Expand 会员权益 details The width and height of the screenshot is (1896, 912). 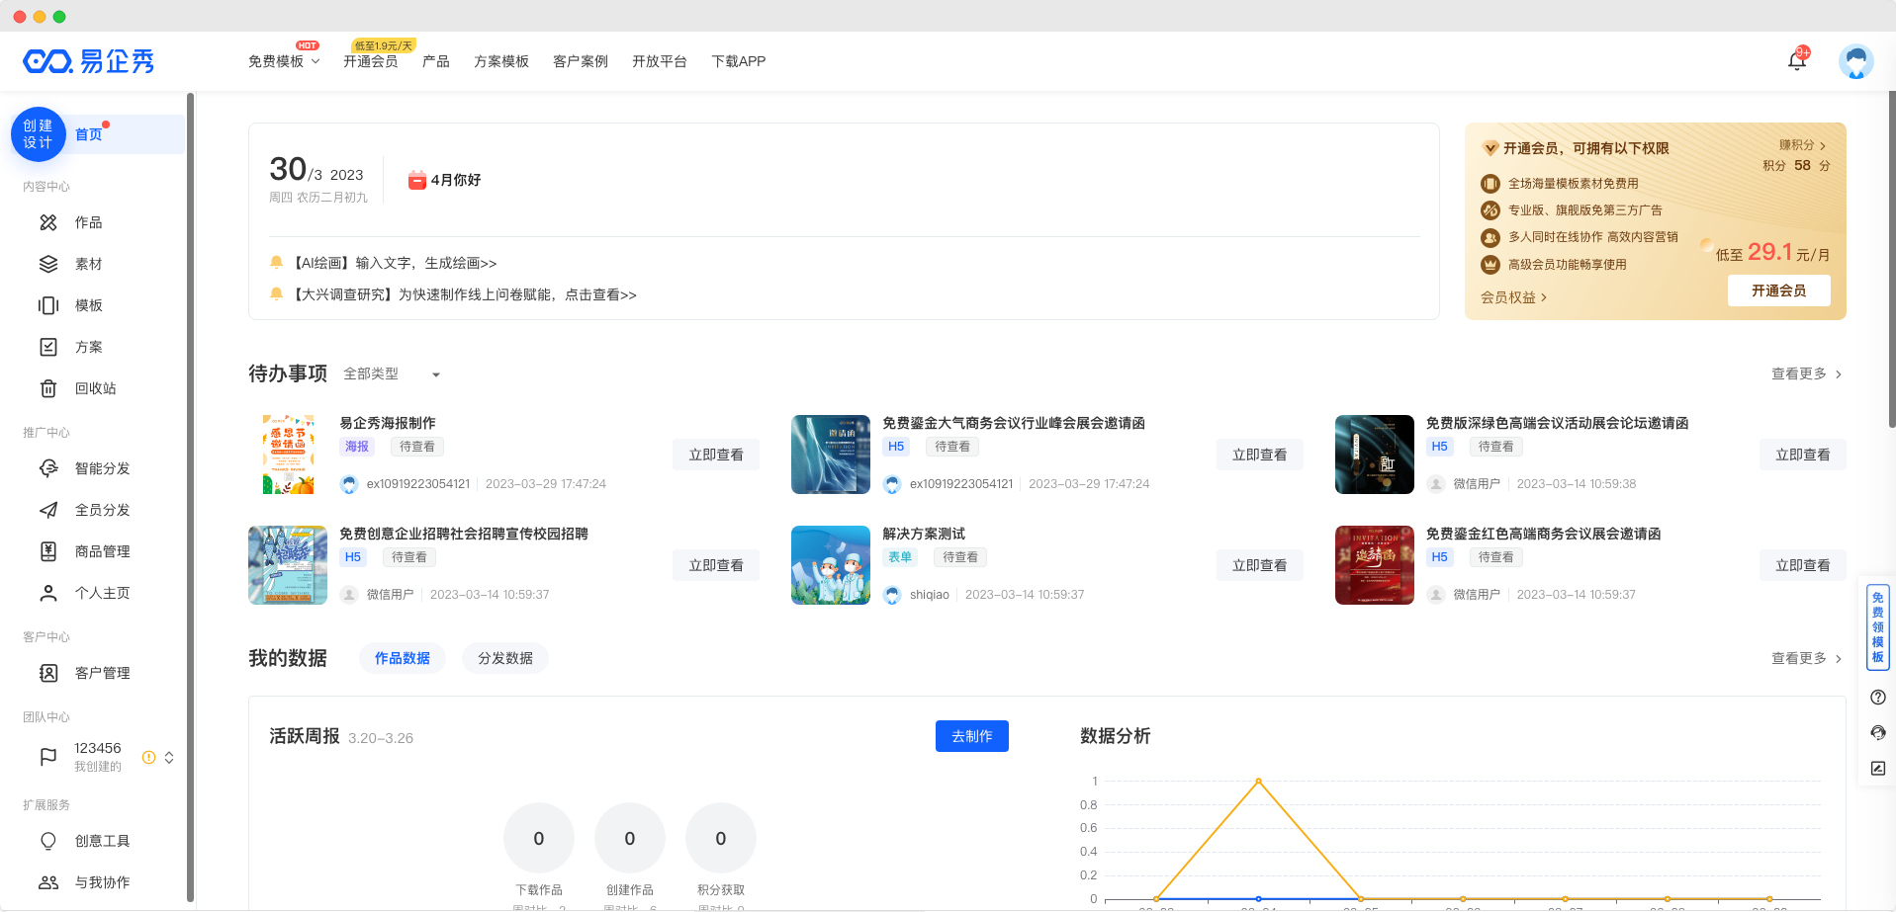(1513, 297)
